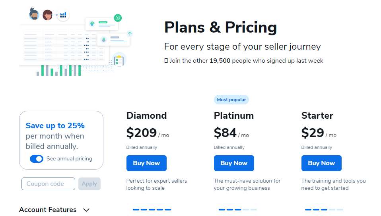Screen dimensions: 381x216
Task: Buy the Diamond plan now
Action: tap(146, 163)
